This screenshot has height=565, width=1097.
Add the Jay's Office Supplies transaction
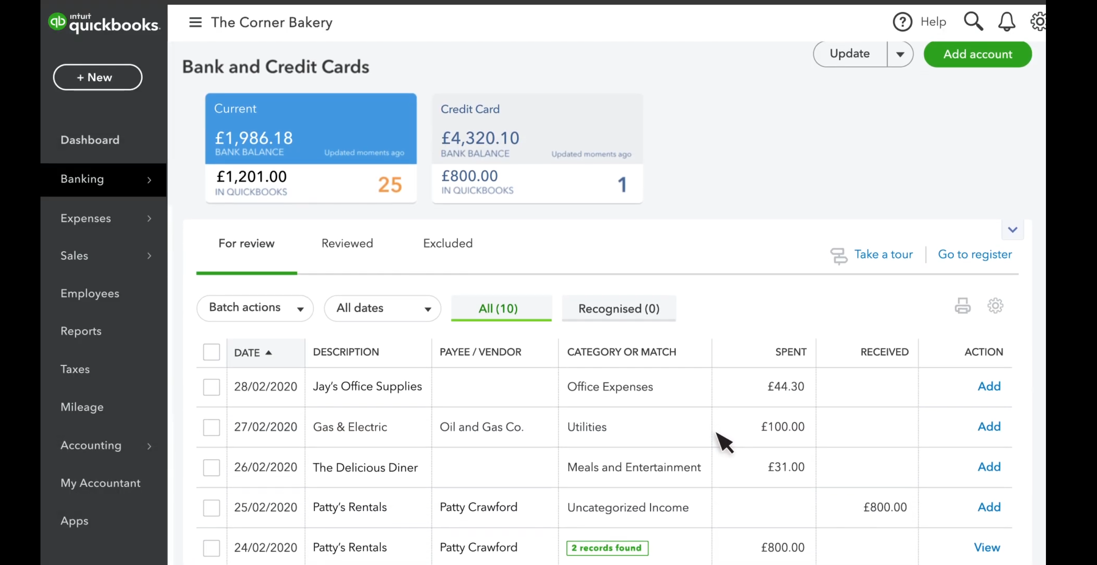[989, 386]
